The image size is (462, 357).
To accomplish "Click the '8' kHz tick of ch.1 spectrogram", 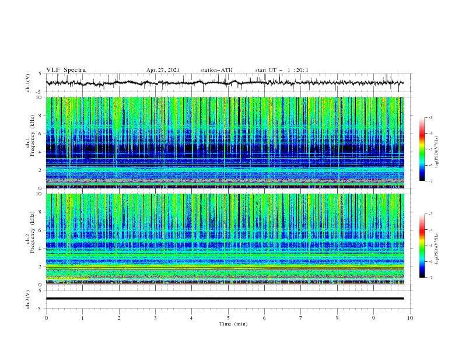I will point(41,116).
